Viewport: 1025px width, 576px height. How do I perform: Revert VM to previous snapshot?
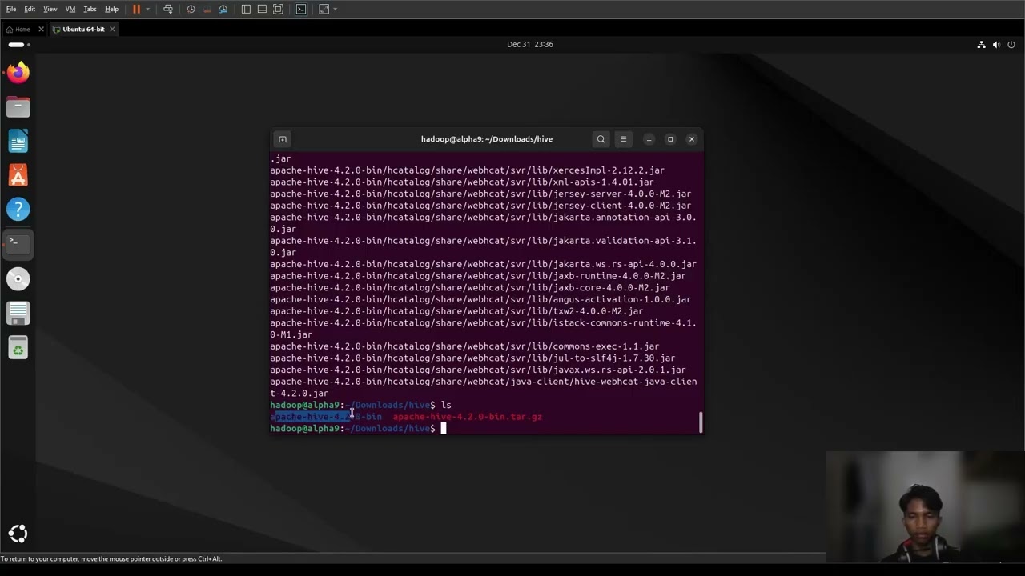tap(207, 9)
